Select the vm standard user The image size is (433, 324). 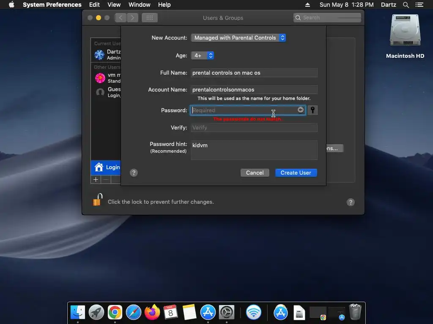tap(106, 78)
